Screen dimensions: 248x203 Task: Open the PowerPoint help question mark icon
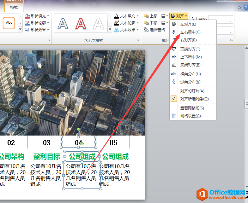[245, 7]
